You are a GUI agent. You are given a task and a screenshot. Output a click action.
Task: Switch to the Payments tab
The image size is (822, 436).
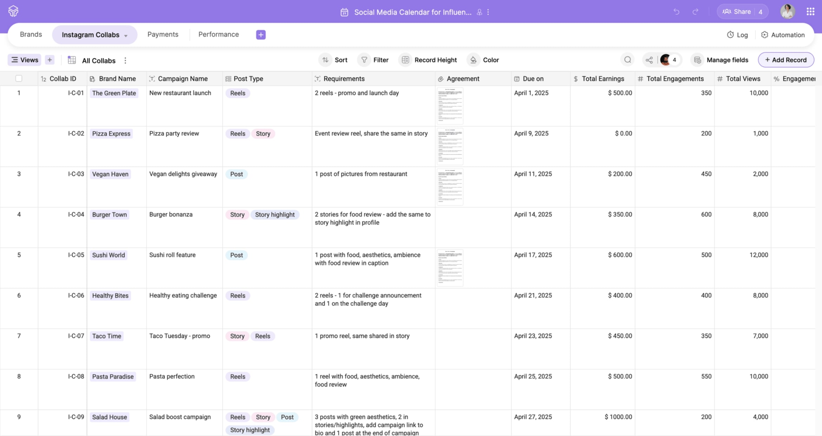tap(163, 34)
